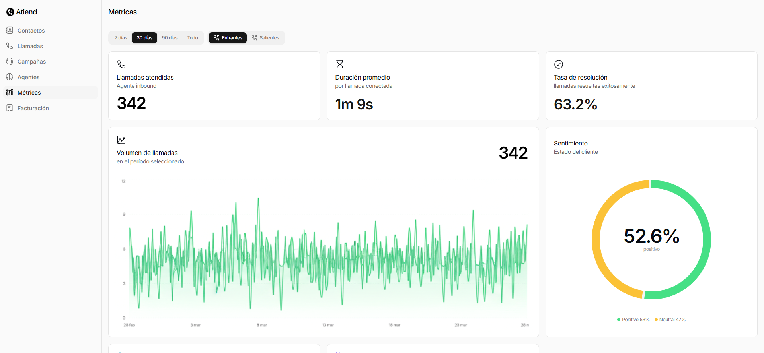The height and width of the screenshot is (353, 764).
Task: Select the Entrantes calls filter
Action: pos(228,38)
